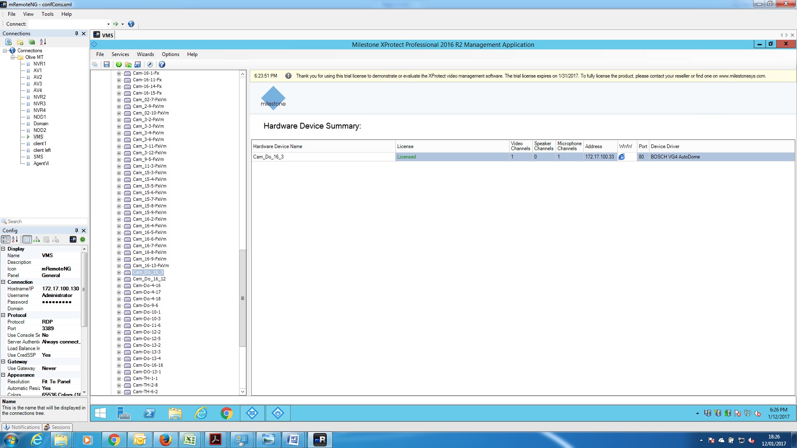Screen dimensions: 797x448
Task: Click the green refresh icon in Milestone toolbar
Action: (119, 65)
